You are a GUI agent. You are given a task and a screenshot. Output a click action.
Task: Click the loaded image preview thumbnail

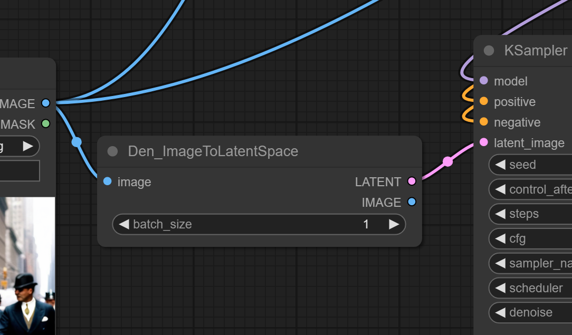point(27,266)
